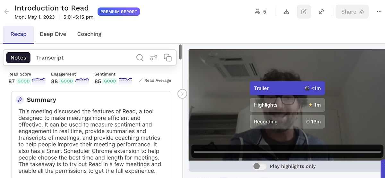The width and height of the screenshot is (385, 178).
Task: Open the three-dot more options menu
Action: pyautogui.click(x=379, y=12)
